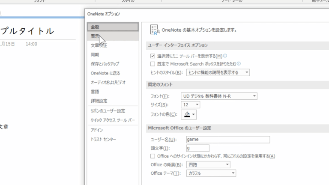Click info icon beside Microsoft Search option

[239, 63]
